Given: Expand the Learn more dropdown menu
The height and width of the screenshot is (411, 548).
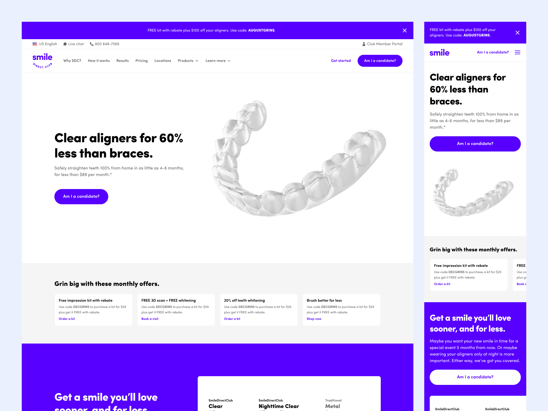Looking at the screenshot, I should click(218, 60).
